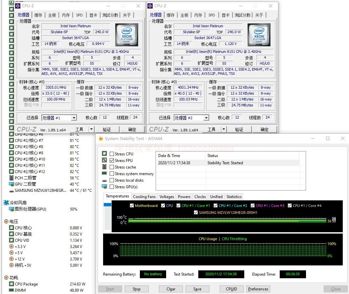Screen dimensions: 349x294
Task: Click CPU-Z app icon in right window title
Action: point(150,6)
